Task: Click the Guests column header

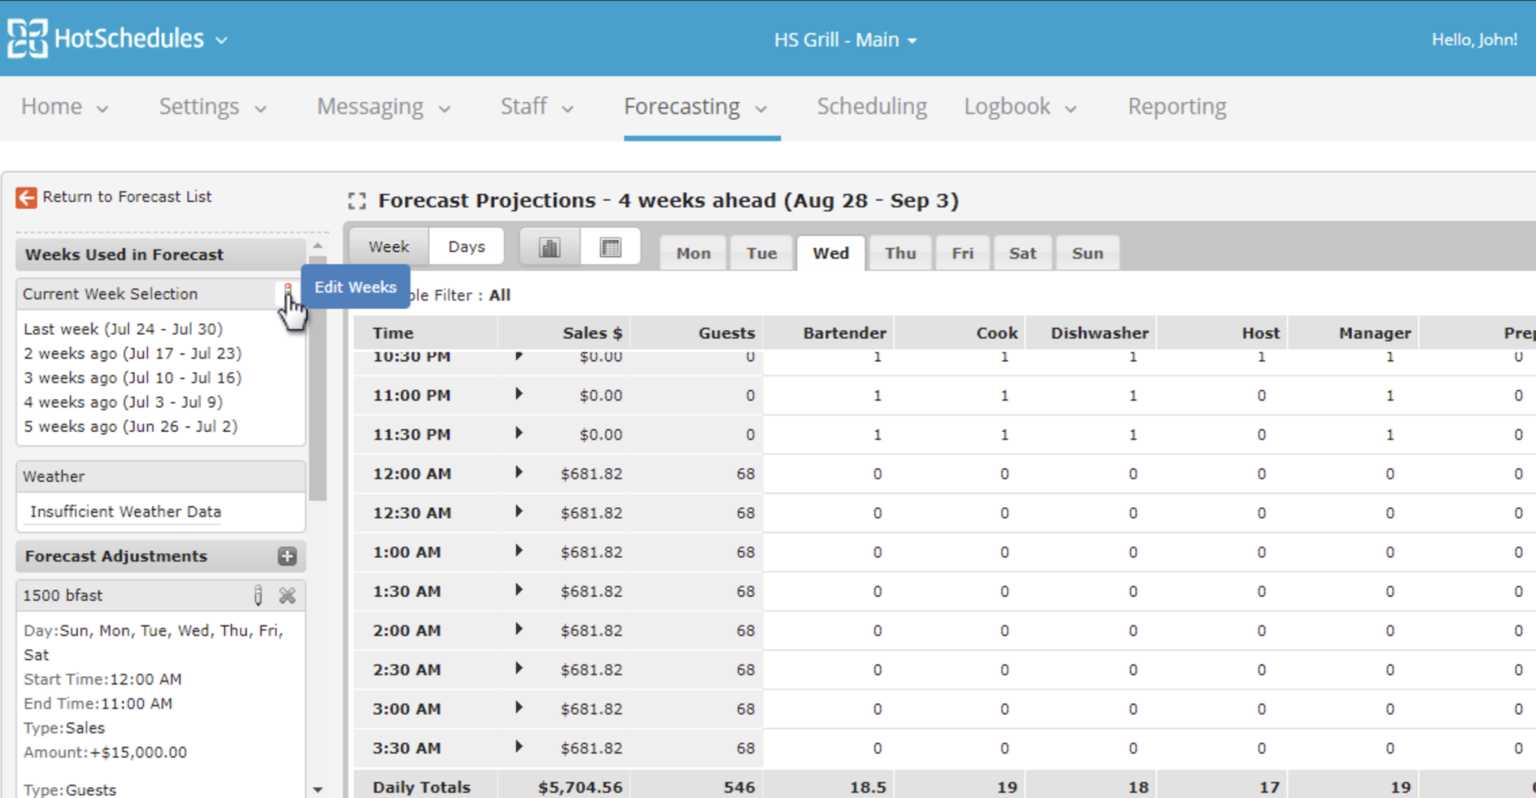Action: point(727,333)
